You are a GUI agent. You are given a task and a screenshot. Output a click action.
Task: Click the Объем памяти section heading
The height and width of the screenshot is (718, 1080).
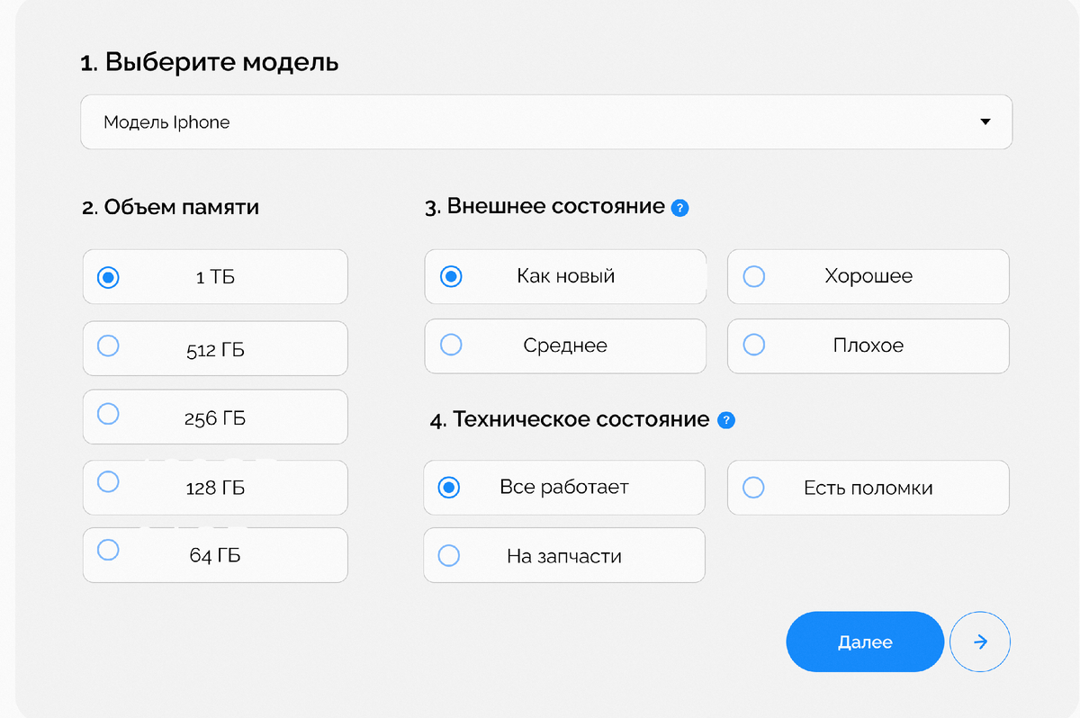point(170,208)
